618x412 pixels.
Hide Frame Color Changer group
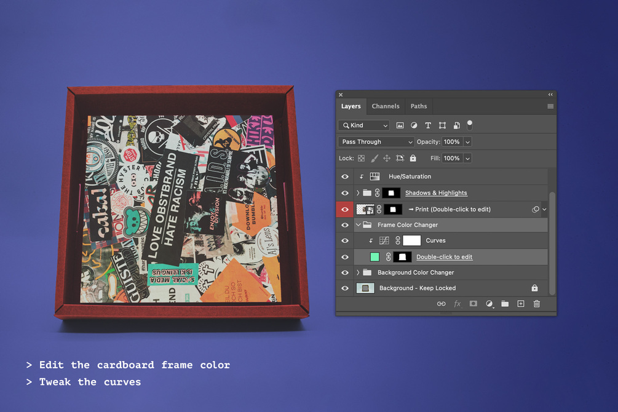345,224
